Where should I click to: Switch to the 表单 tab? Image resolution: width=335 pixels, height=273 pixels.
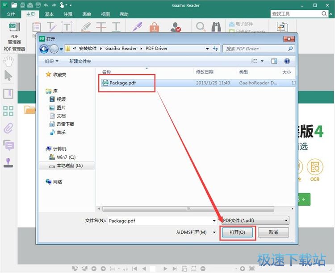point(87,14)
